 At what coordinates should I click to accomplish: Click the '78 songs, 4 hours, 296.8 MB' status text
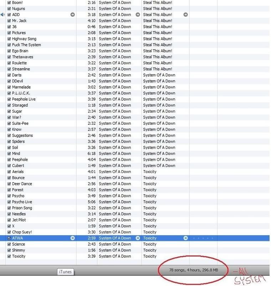click(x=194, y=270)
